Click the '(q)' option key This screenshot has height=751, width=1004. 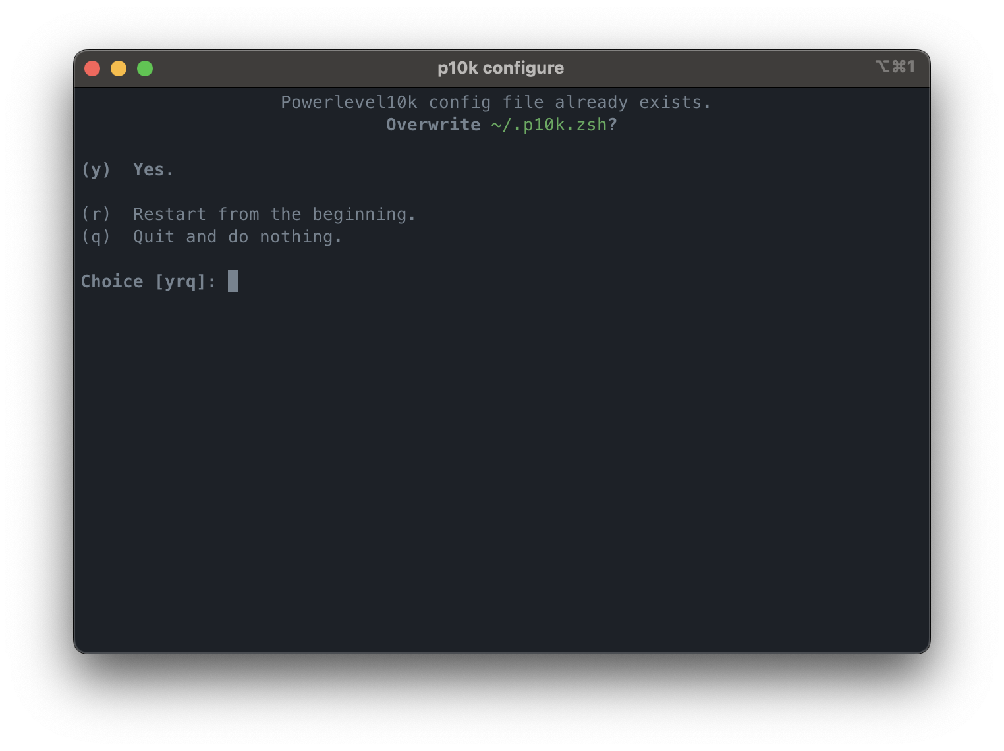tap(96, 236)
